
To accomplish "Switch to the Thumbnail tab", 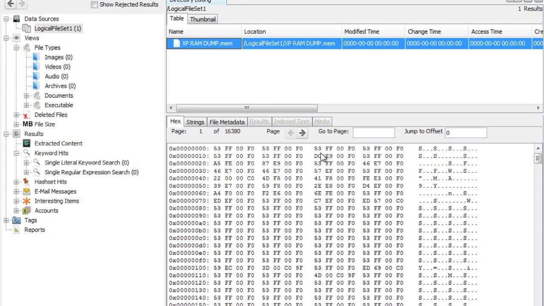I will (x=203, y=19).
